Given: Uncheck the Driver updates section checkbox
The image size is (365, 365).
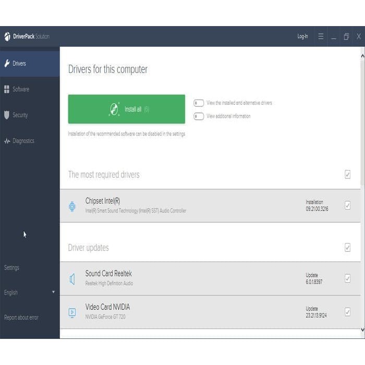Looking at the screenshot, I should click(347, 248).
